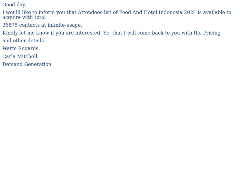Viewport: 240px width, 180px height.
Task: Click 'acquire with total' wrapped line
Action: (x=24, y=17)
